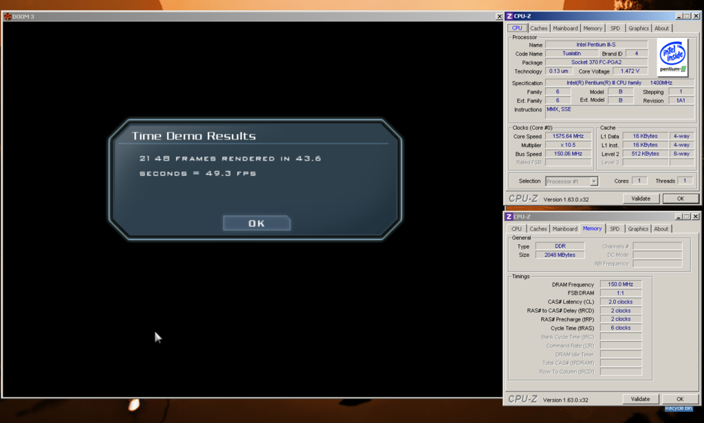Click the Specification field showing 1400MHz
Viewport: 704px width, 423px height.
[619, 83]
